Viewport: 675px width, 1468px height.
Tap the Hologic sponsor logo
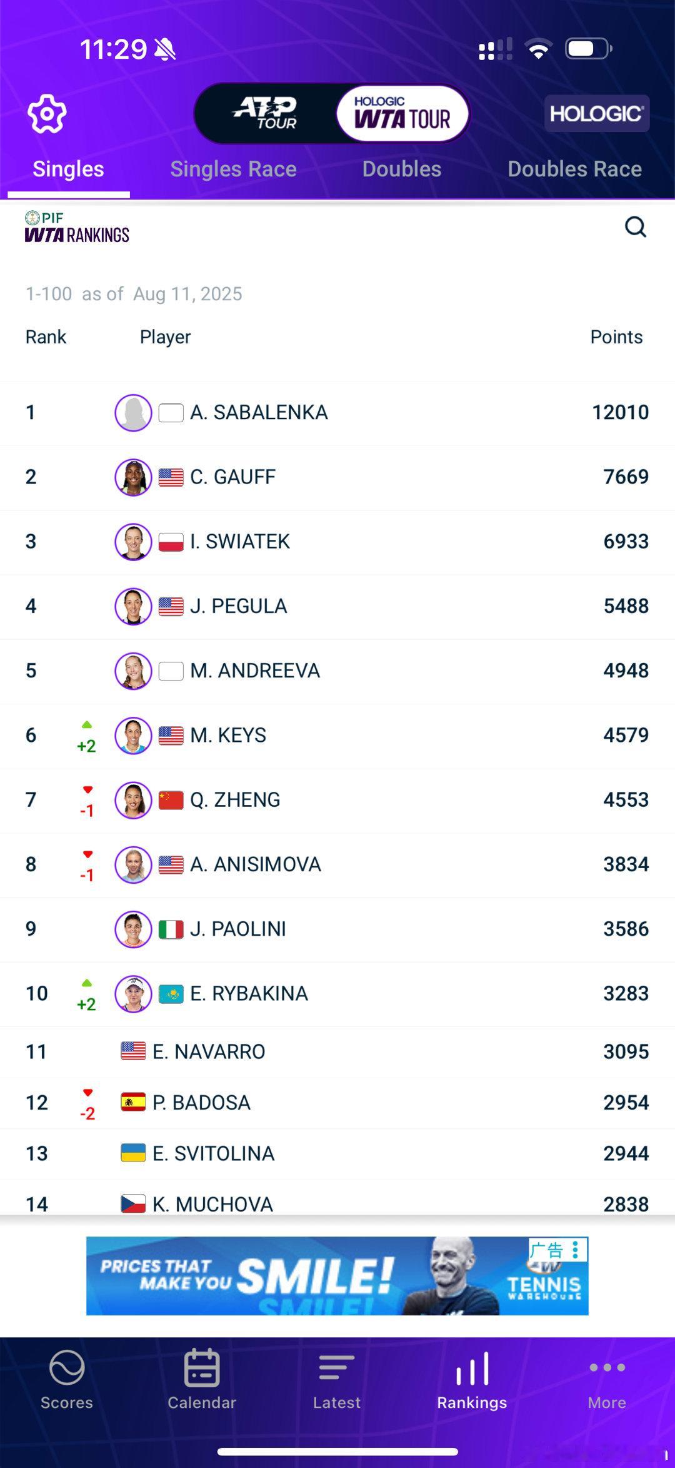597,113
